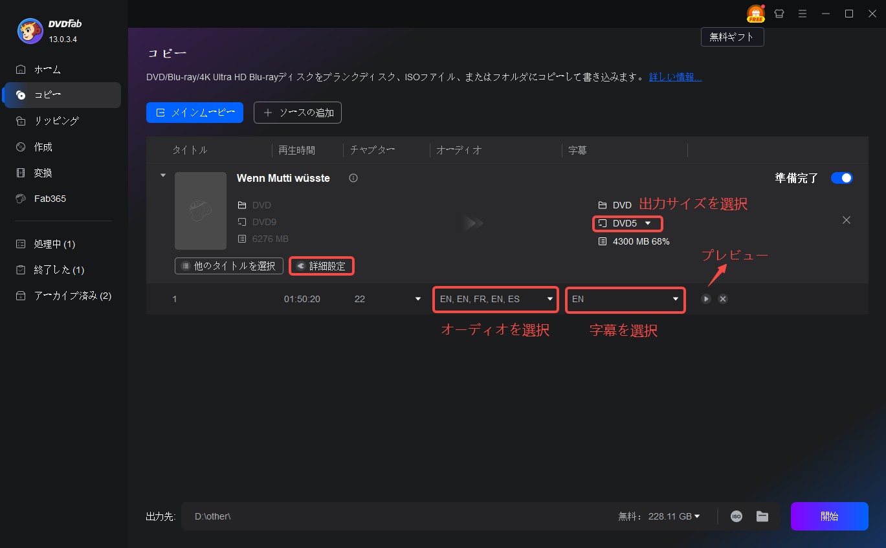Click ソースの追加 button
Viewport: 886px width, 548px height.
[298, 113]
